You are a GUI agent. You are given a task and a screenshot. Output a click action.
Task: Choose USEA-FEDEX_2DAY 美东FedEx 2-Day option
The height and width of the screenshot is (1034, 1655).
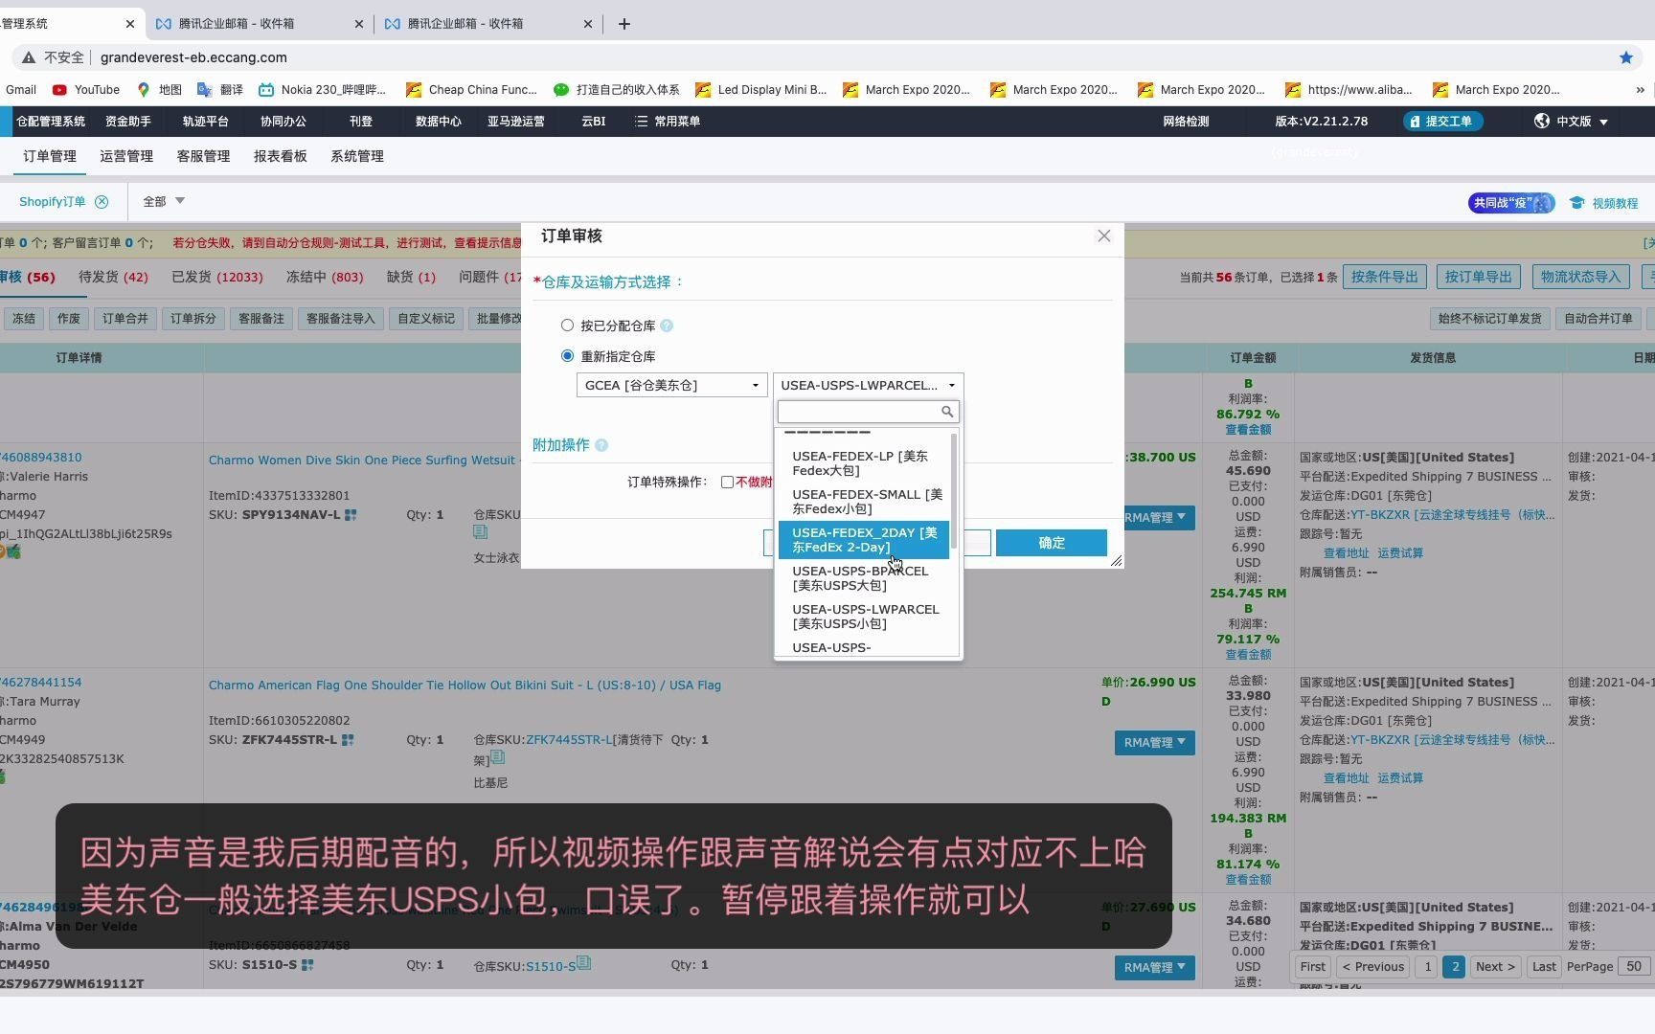(x=863, y=540)
